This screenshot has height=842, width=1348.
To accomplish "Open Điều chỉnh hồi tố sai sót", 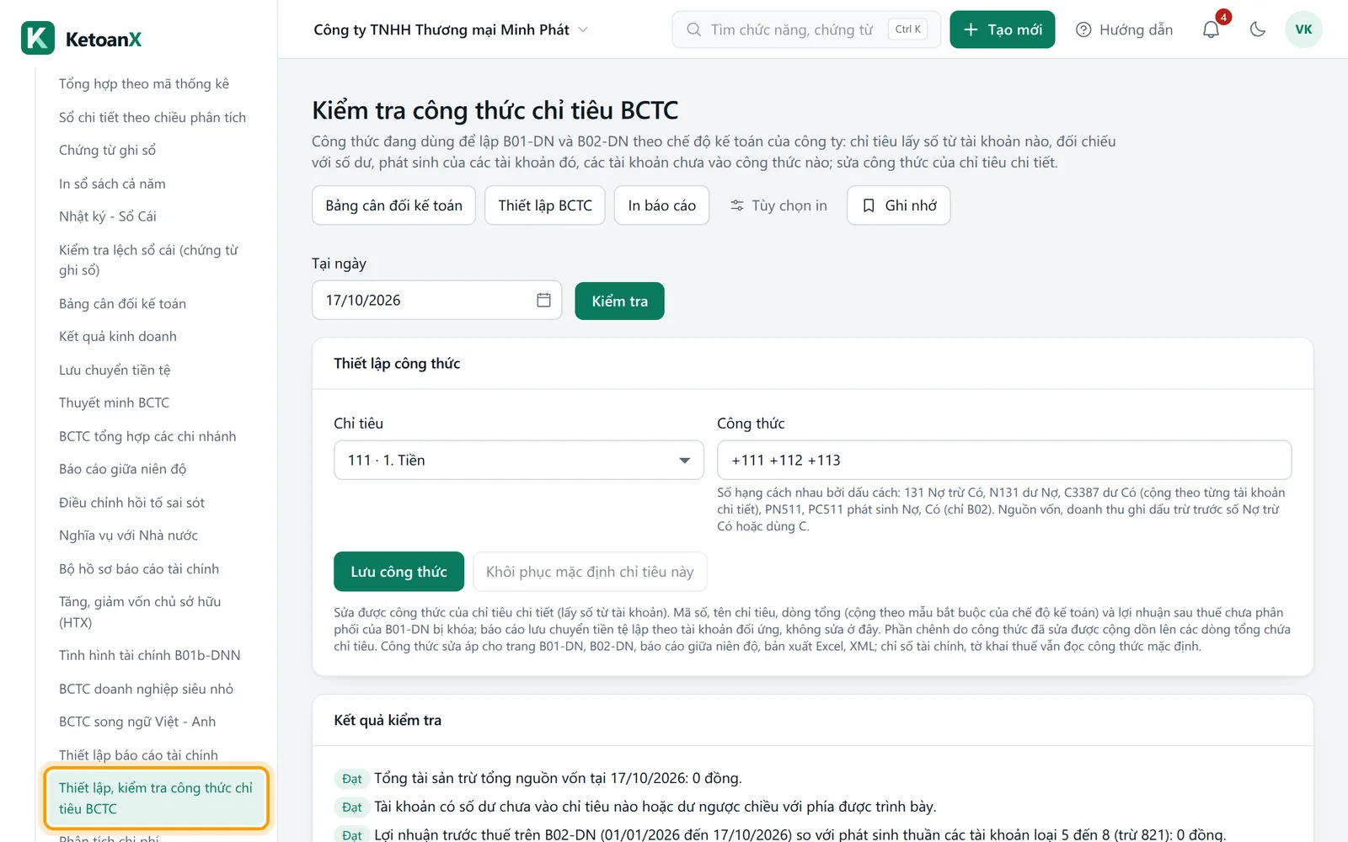I will coord(131,503).
